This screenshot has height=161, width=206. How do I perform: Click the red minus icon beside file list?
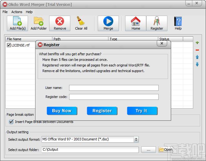point(197,50)
